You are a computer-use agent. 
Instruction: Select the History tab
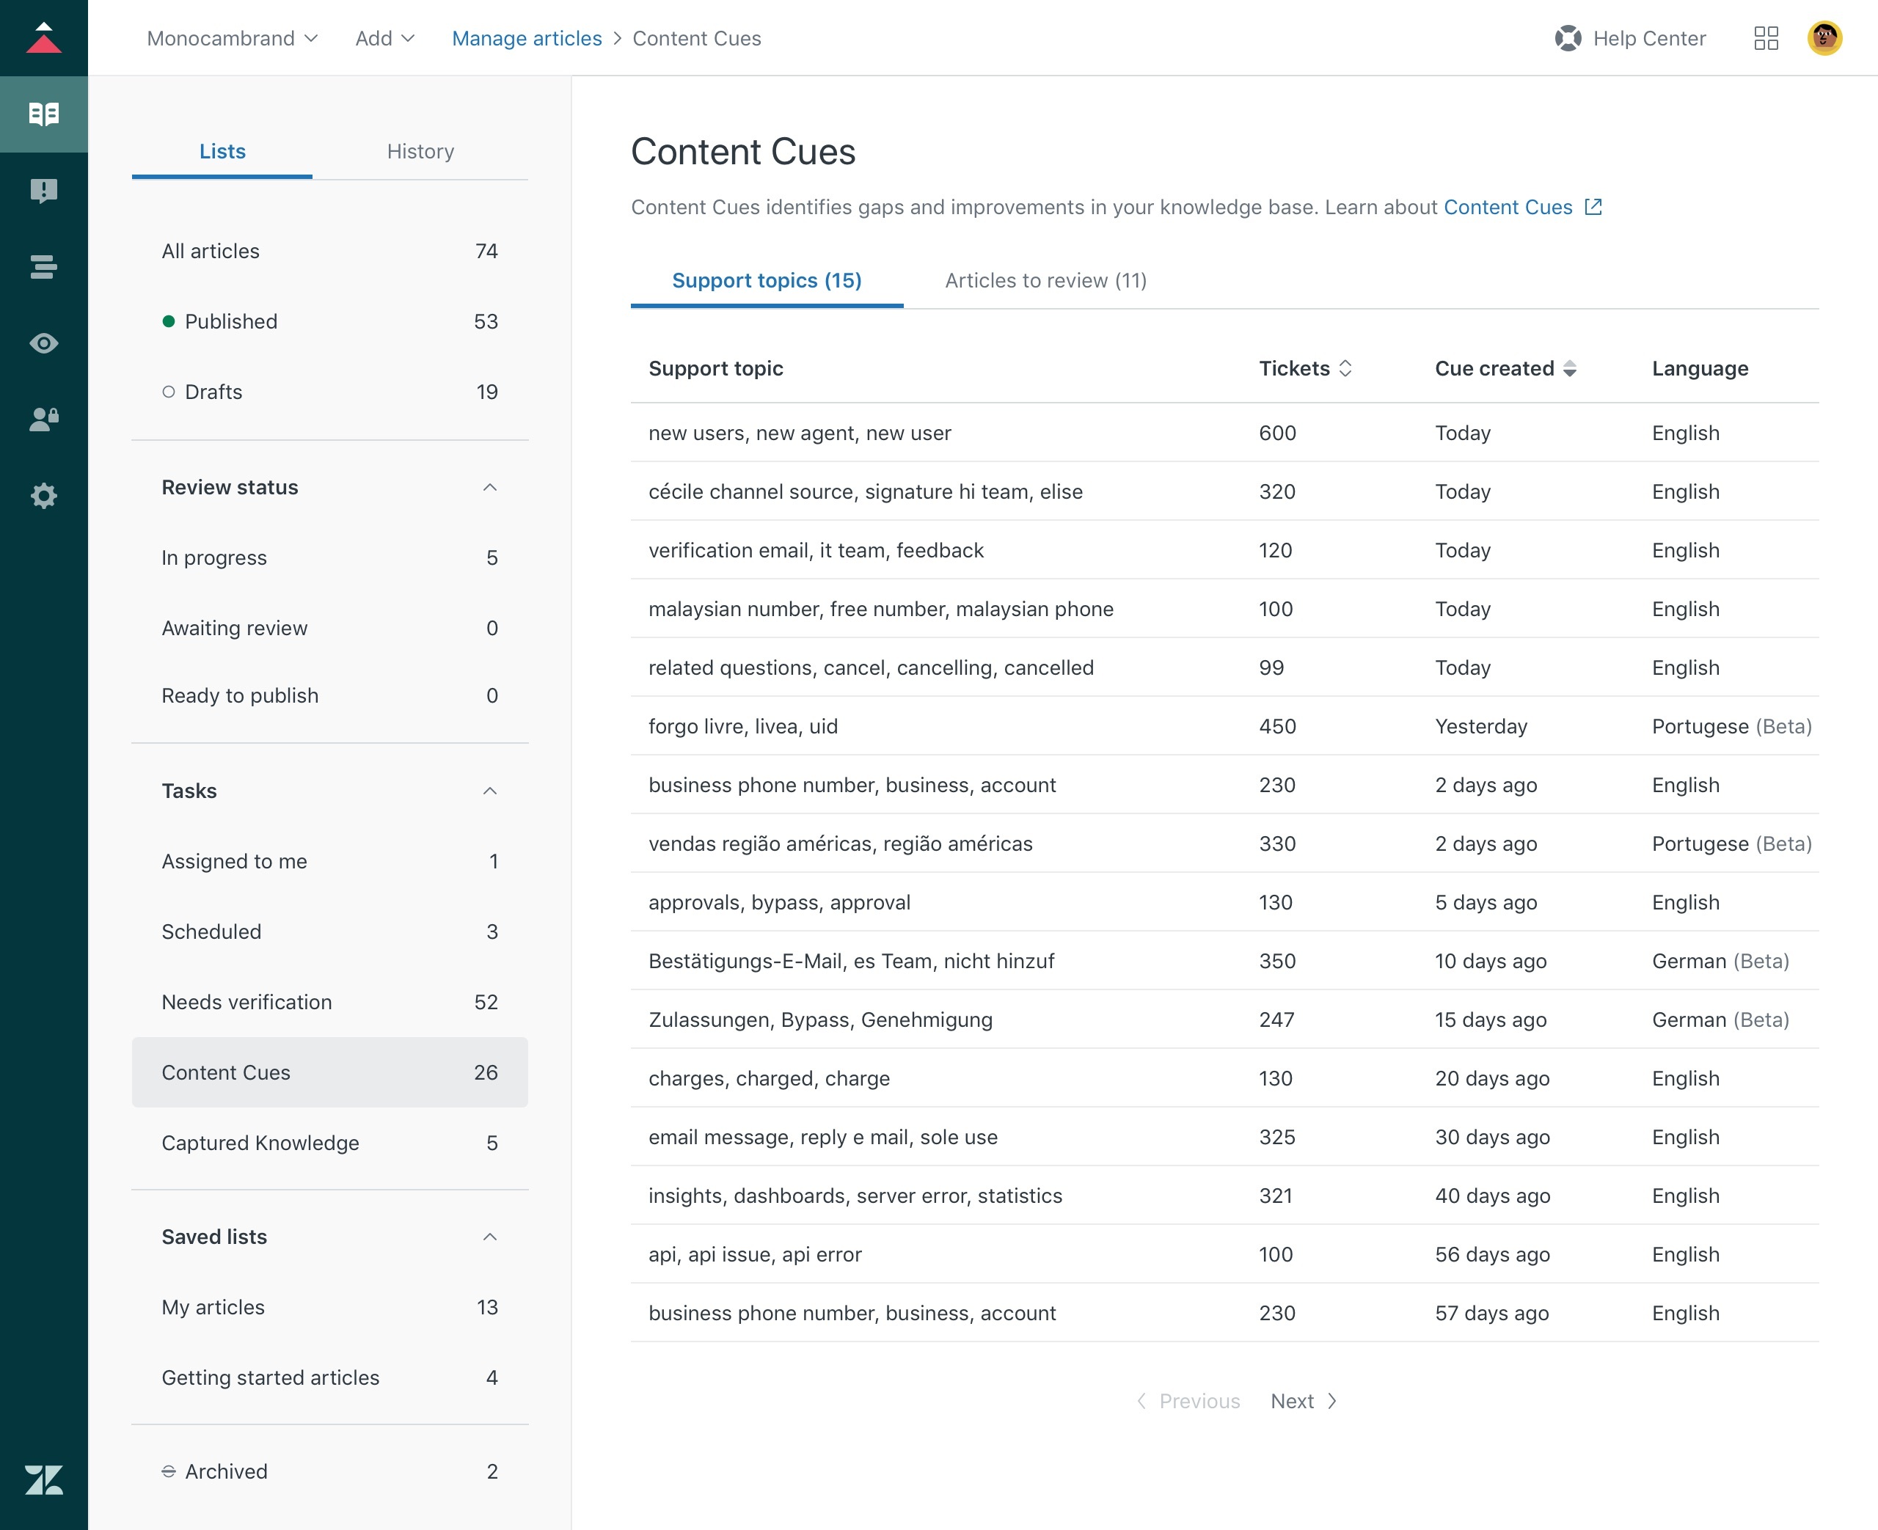coord(421,150)
